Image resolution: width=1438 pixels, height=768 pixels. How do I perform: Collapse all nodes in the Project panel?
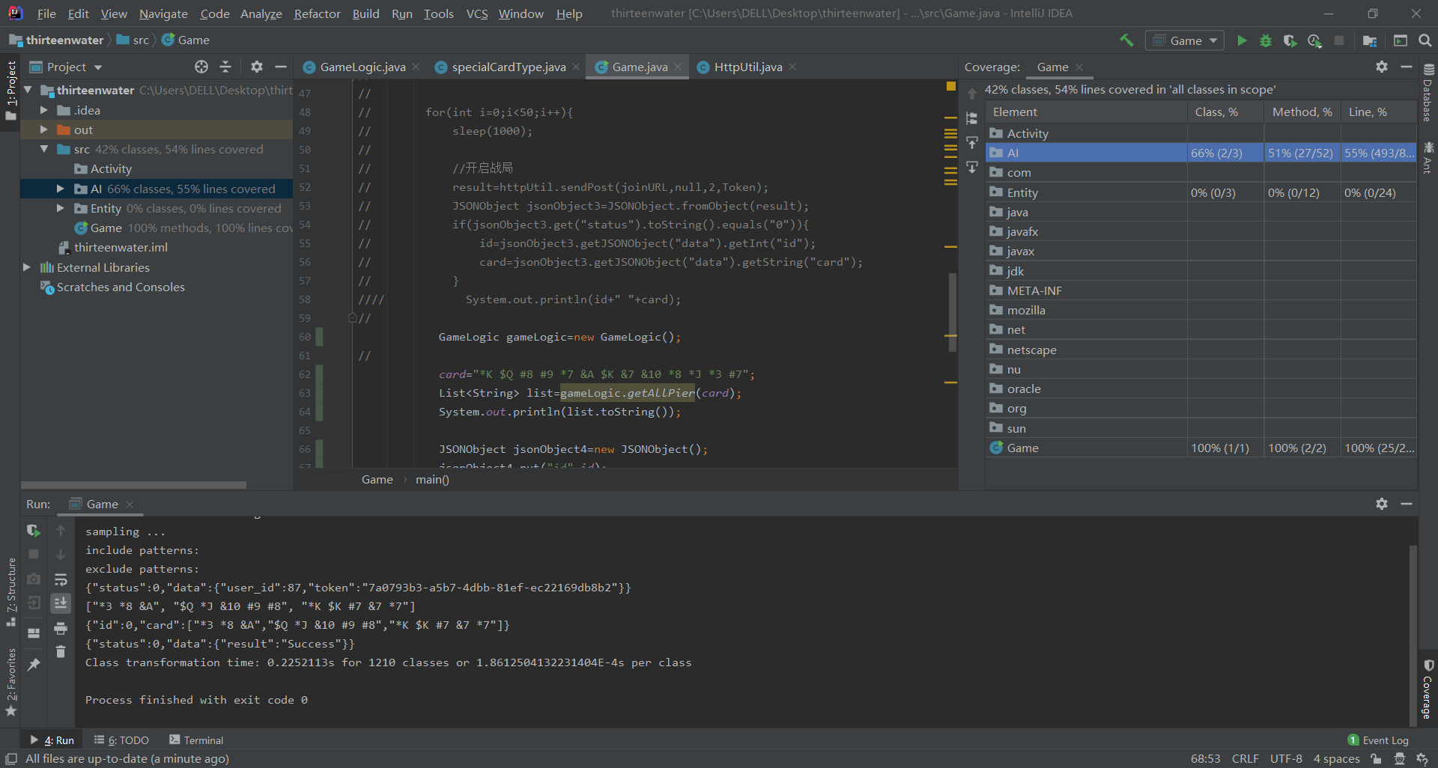click(225, 67)
